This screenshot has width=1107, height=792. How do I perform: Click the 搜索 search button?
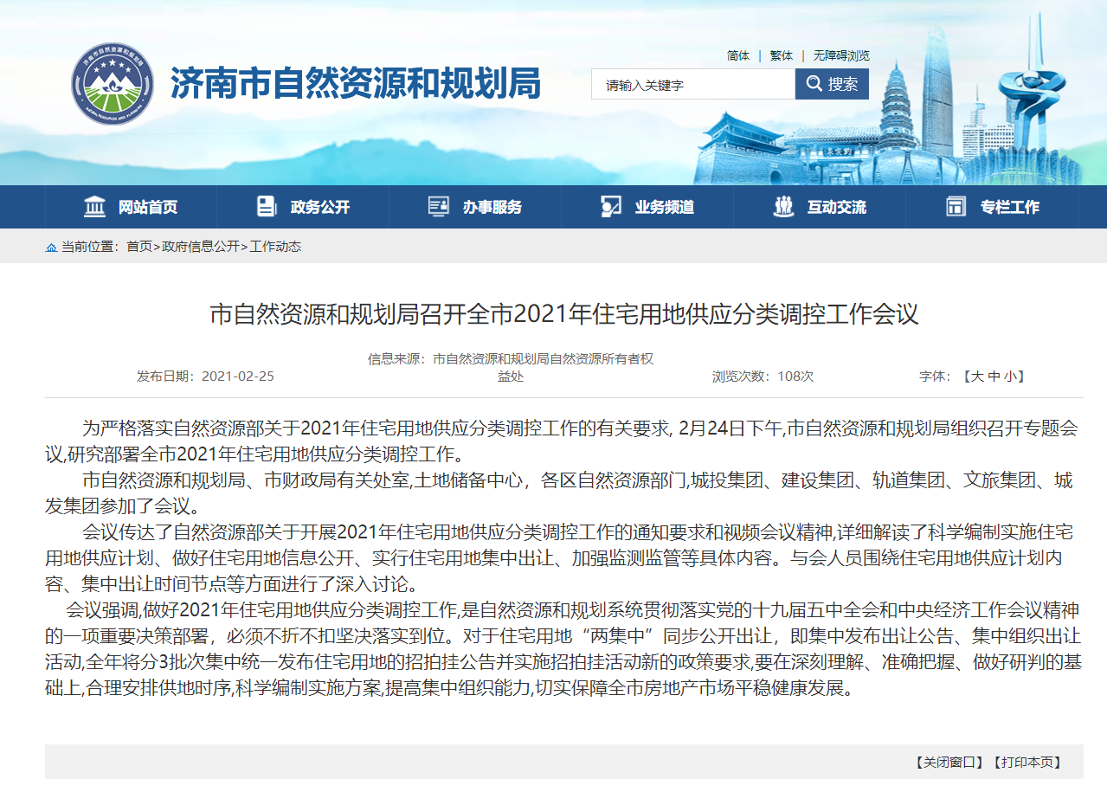tap(832, 84)
